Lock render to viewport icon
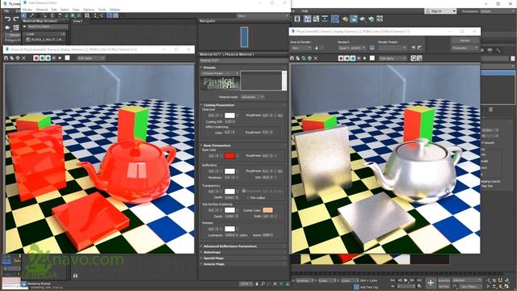 pyautogui.click(x=372, y=48)
